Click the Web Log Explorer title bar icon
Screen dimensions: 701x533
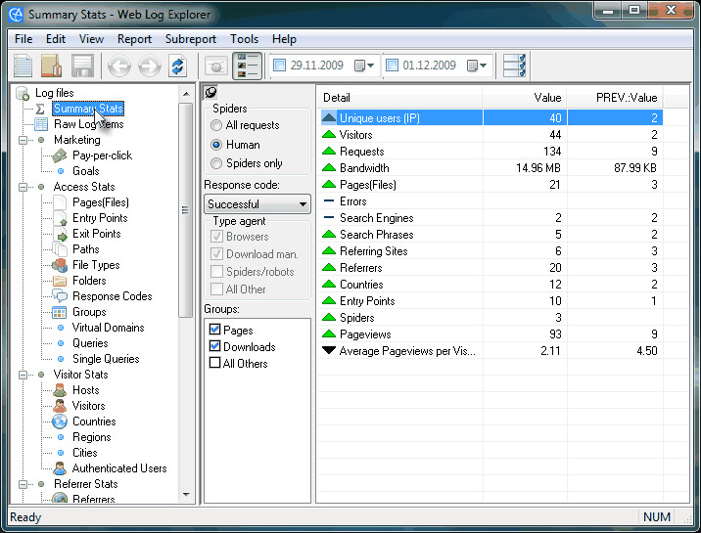(x=16, y=15)
